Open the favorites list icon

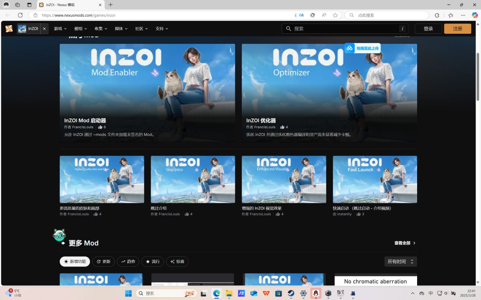(x=451, y=15)
